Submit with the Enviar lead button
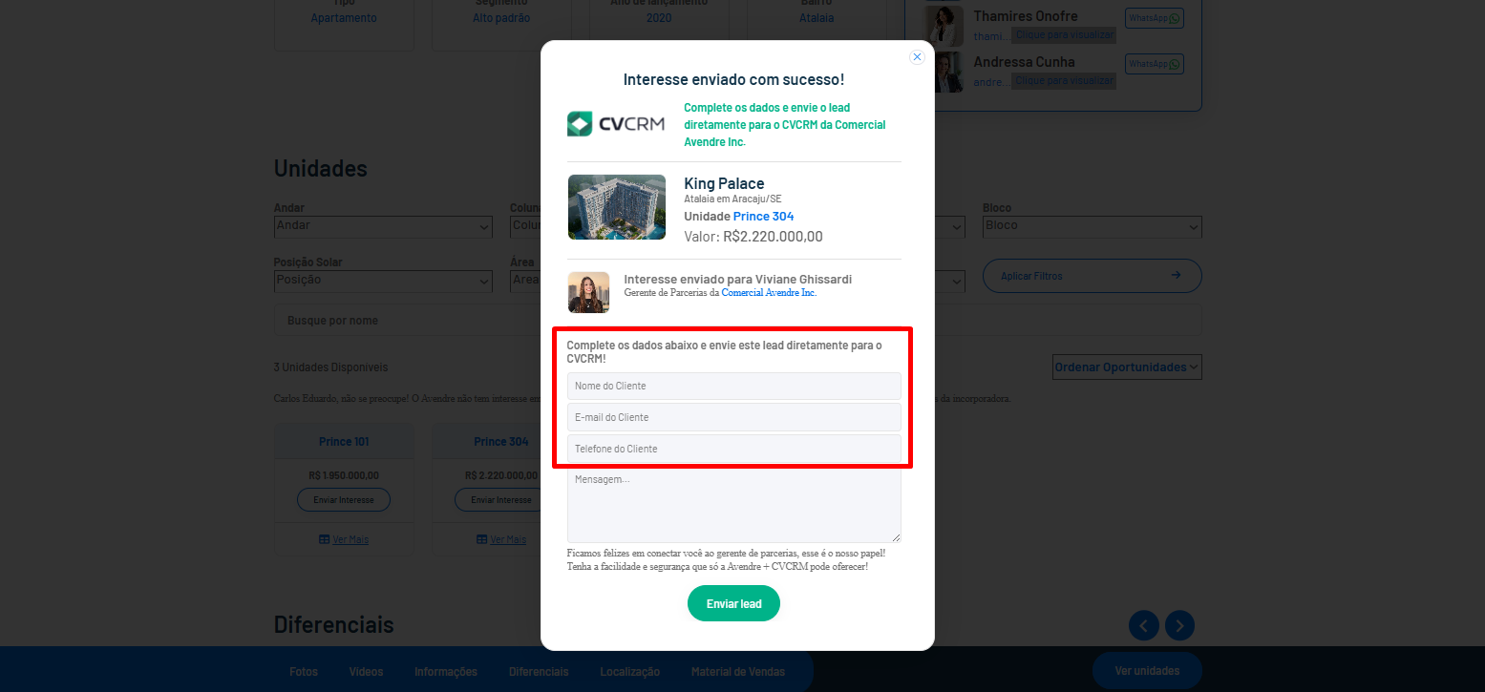Screen dimensions: 1485x692 click(733, 603)
